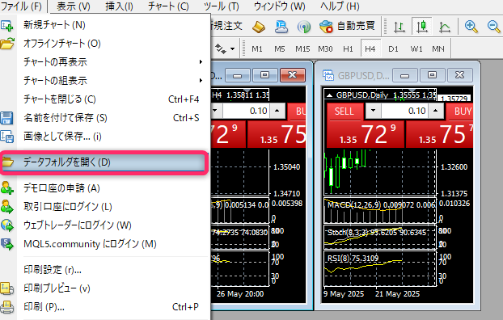Select the M15 timeframe
Screen dimensions: 503x320
302,49
